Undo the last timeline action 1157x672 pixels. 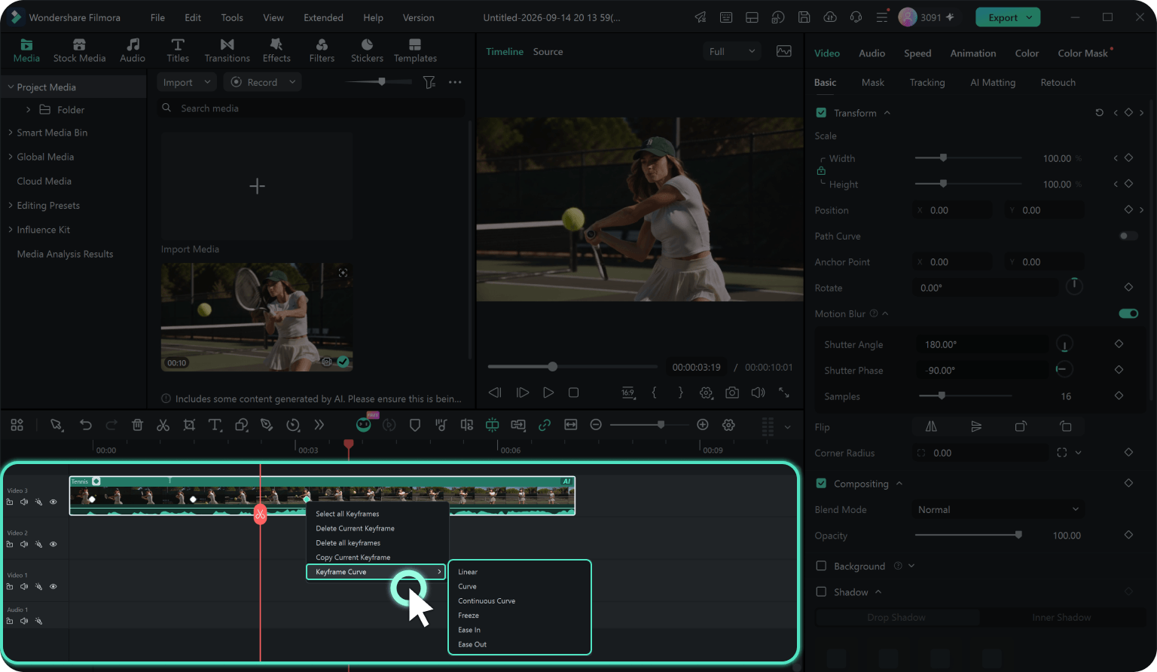(86, 425)
